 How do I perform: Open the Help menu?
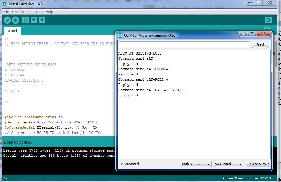click(49, 12)
